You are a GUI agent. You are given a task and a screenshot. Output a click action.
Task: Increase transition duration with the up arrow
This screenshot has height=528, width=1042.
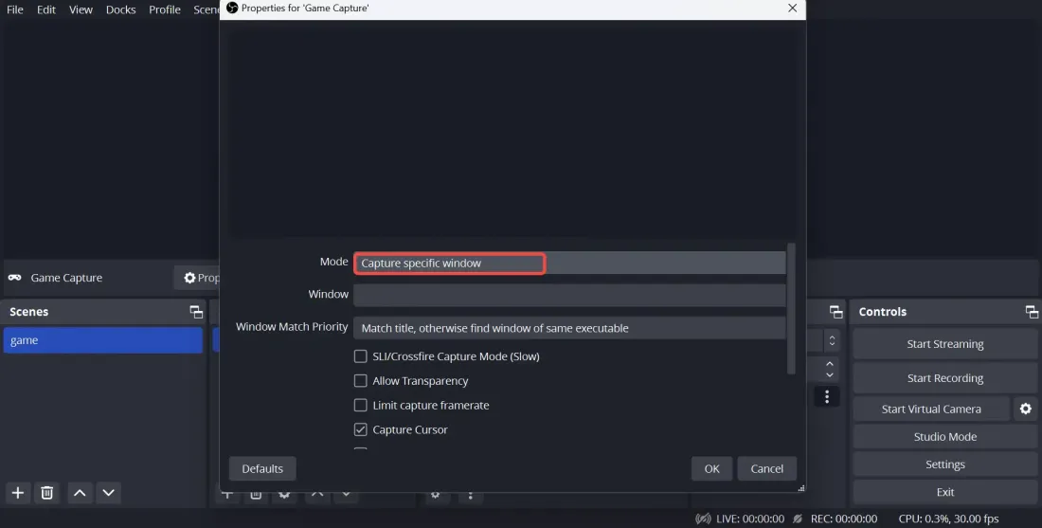[830, 364]
